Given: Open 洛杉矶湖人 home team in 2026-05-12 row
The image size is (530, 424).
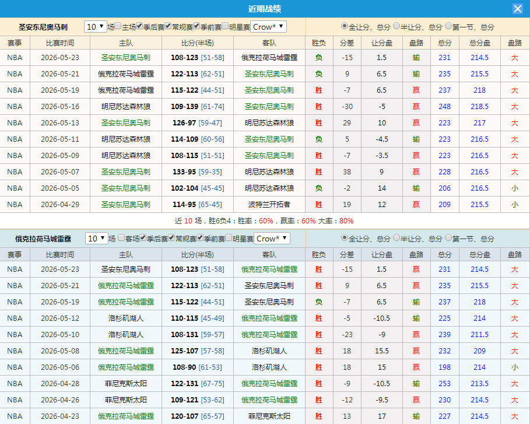Looking at the screenshot, I should tap(126, 318).
